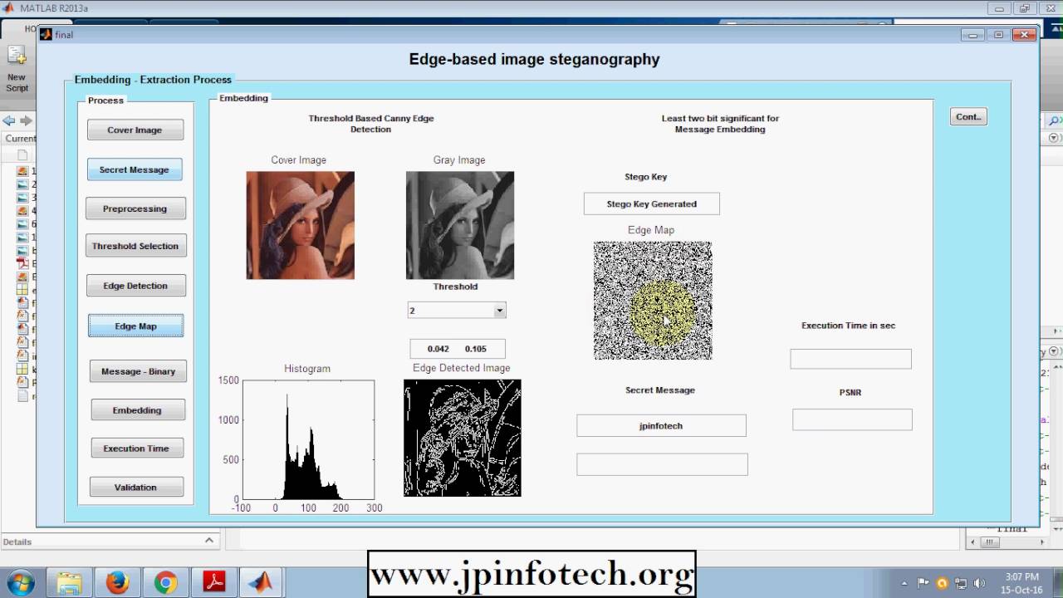1063x598 pixels.
Task: Click the Execution Time button
Action: [x=136, y=448]
